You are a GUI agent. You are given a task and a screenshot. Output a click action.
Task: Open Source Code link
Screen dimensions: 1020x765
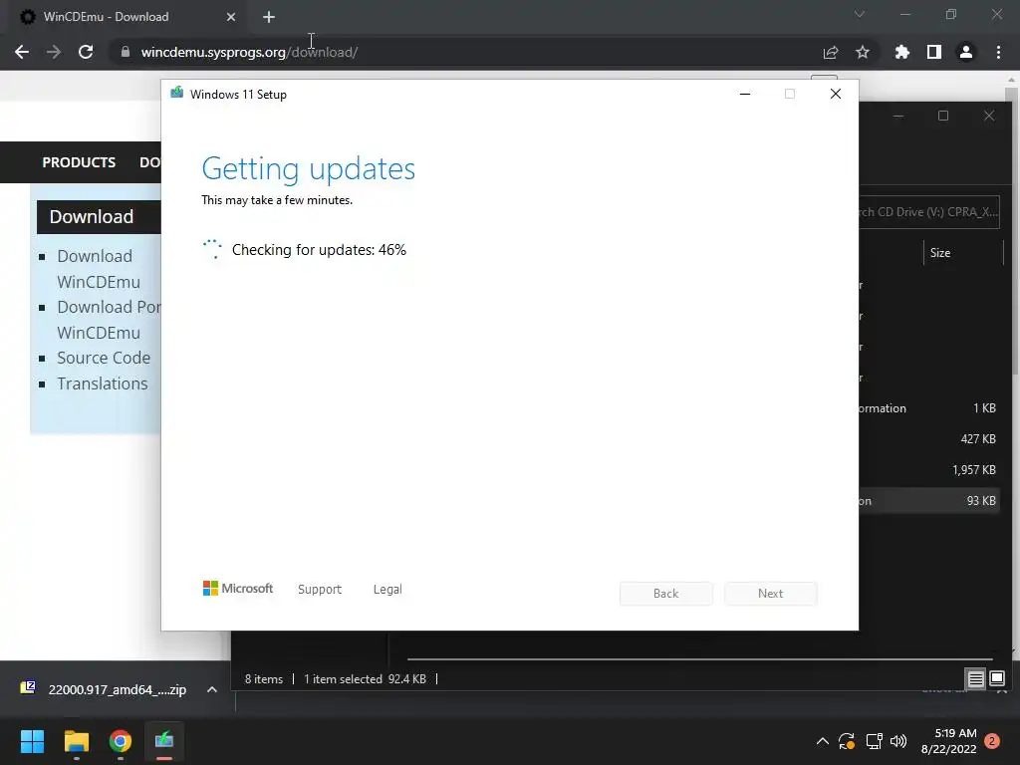[104, 358]
